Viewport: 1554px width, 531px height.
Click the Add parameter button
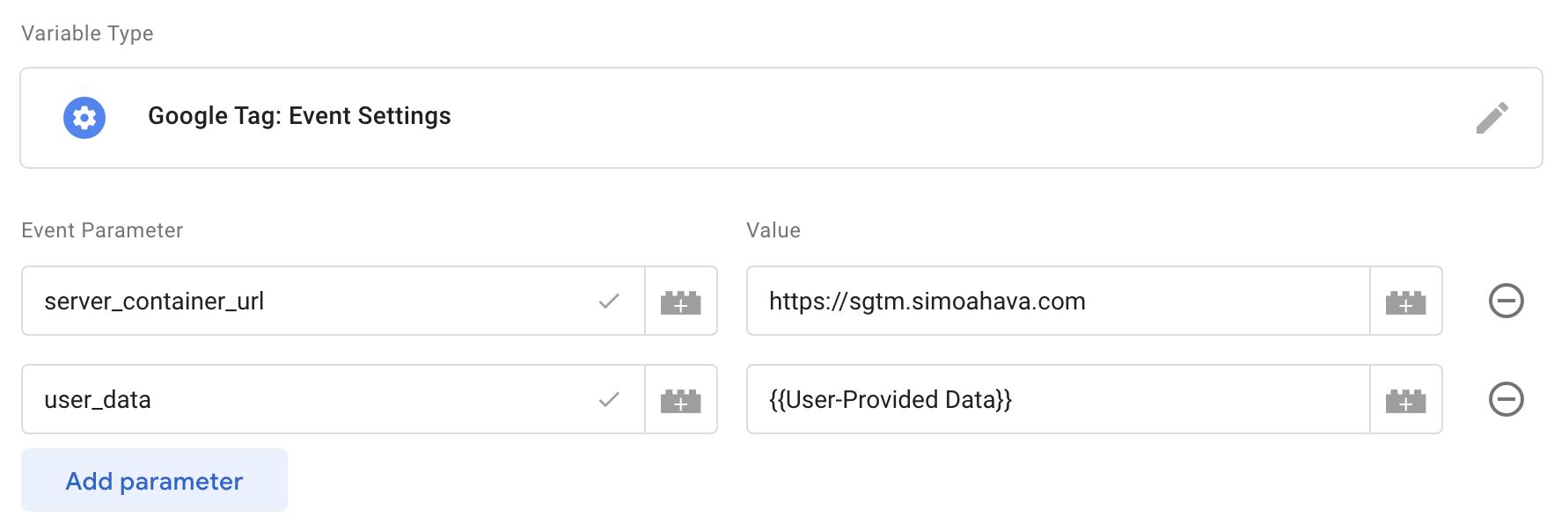click(154, 480)
